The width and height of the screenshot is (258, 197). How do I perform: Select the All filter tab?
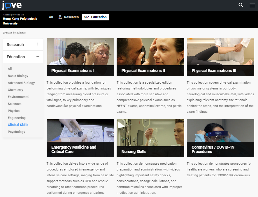tap(51, 17)
